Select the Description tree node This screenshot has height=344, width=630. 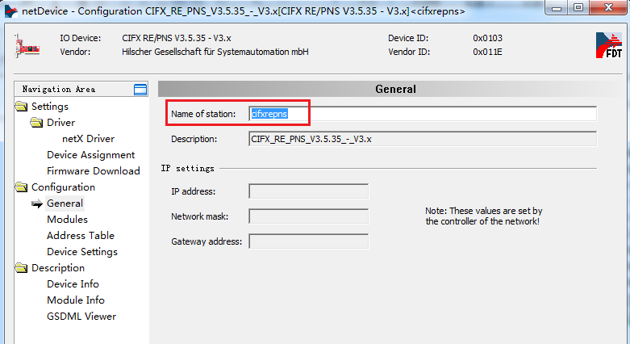pos(58,268)
